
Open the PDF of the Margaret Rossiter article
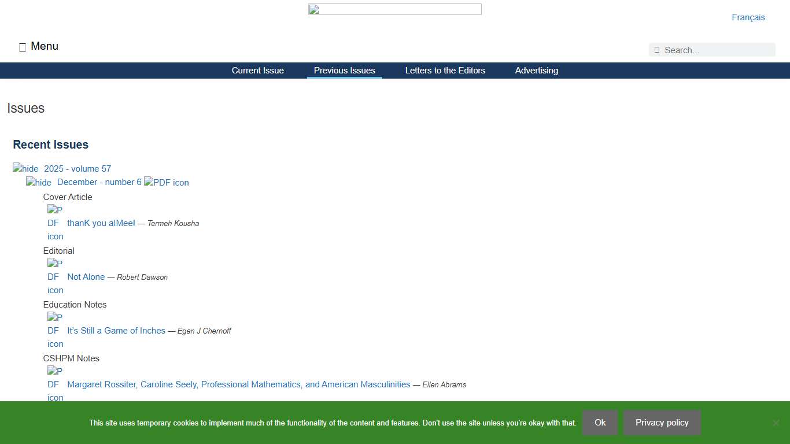point(54,384)
